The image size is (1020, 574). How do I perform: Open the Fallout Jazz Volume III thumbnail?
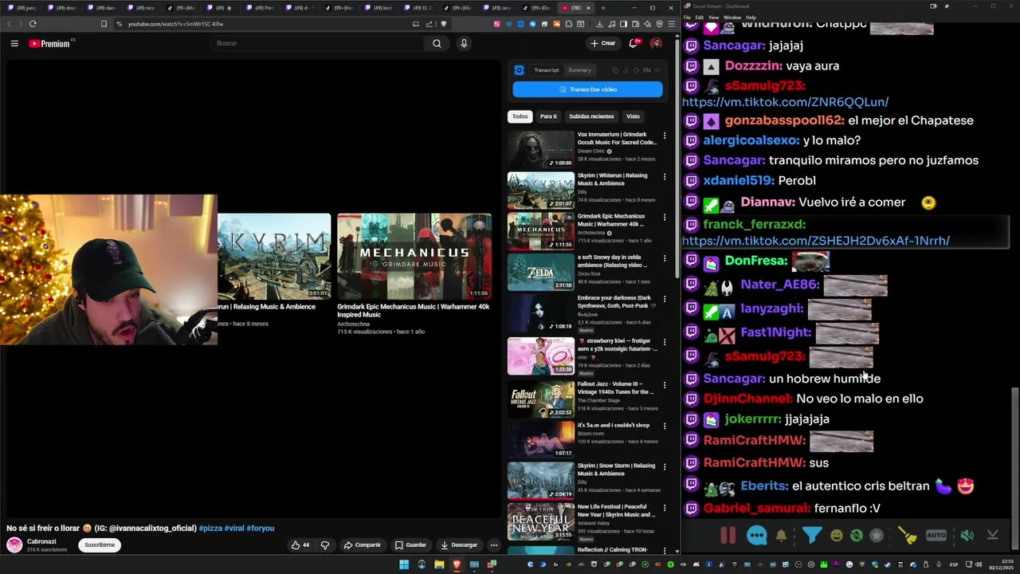click(541, 399)
